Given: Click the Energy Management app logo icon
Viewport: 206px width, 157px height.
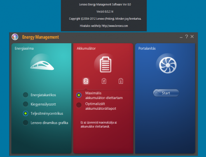Looking at the screenshot, I should (x=15, y=37).
